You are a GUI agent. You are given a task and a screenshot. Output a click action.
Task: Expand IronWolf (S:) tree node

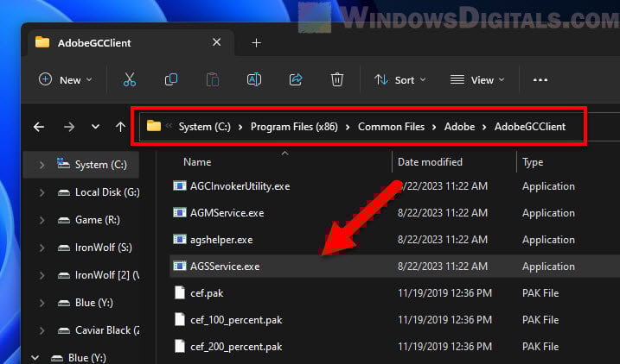tap(42, 248)
